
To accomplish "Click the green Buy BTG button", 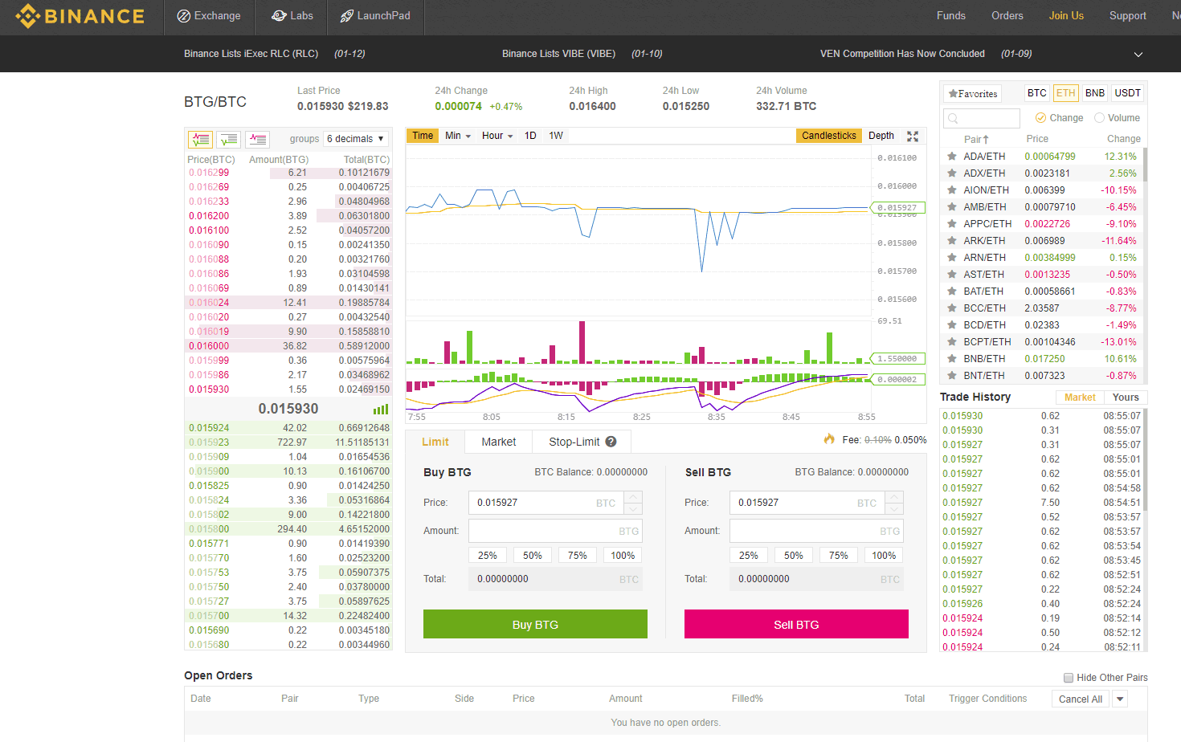I will pyautogui.click(x=535, y=624).
